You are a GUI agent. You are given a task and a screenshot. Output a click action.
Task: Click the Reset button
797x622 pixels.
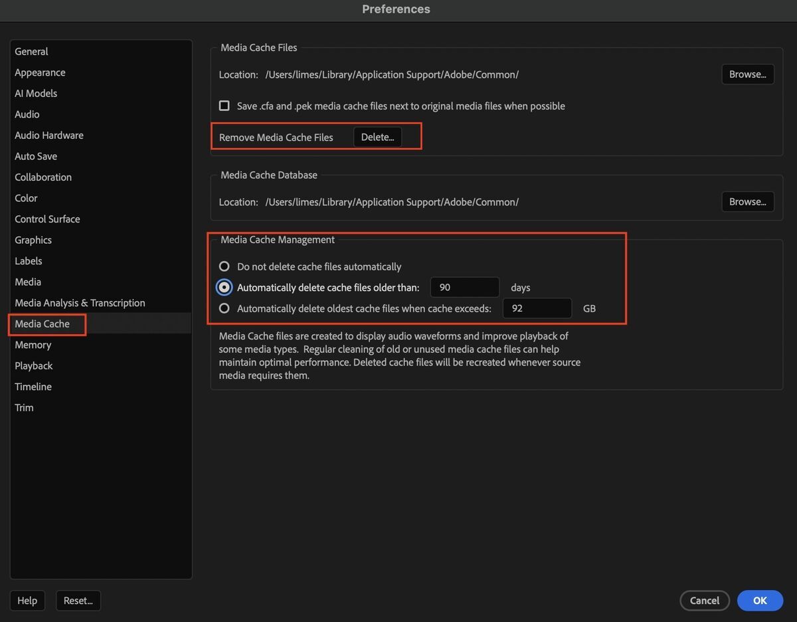click(x=78, y=600)
